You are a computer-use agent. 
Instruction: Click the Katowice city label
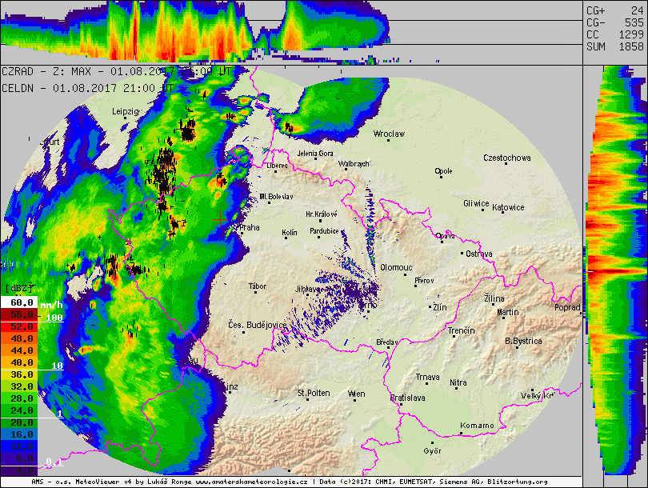508,207
